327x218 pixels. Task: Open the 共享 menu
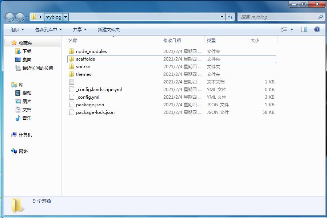click(80, 29)
